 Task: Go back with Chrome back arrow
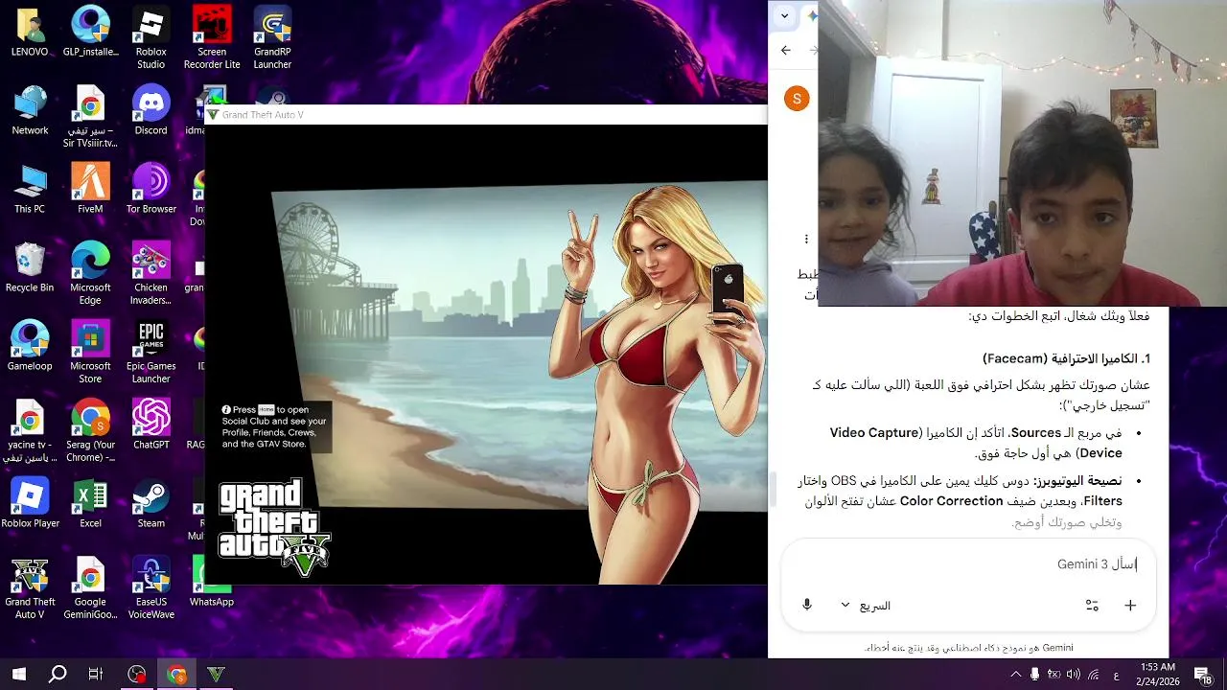pos(786,50)
